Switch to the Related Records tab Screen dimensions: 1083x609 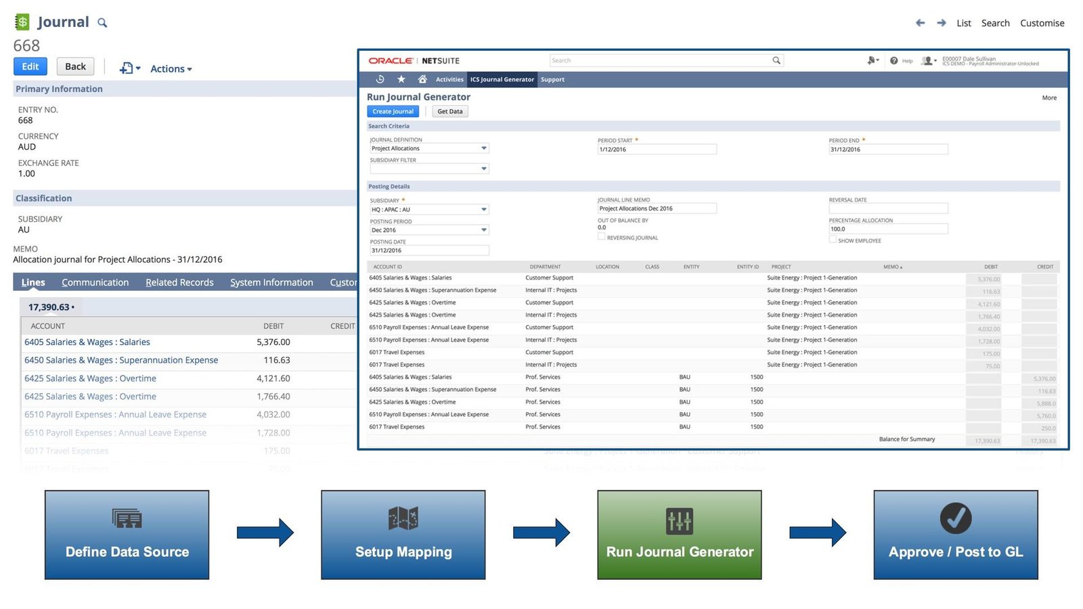coord(179,283)
